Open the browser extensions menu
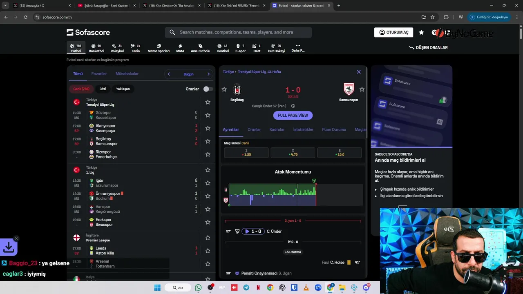This screenshot has width=523, height=294. pos(446,17)
